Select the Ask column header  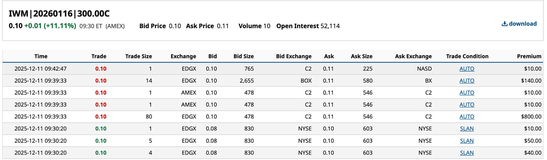[329, 56]
